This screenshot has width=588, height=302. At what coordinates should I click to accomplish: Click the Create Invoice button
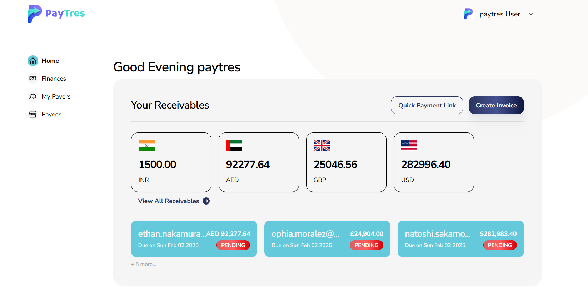click(x=496, y=105)
